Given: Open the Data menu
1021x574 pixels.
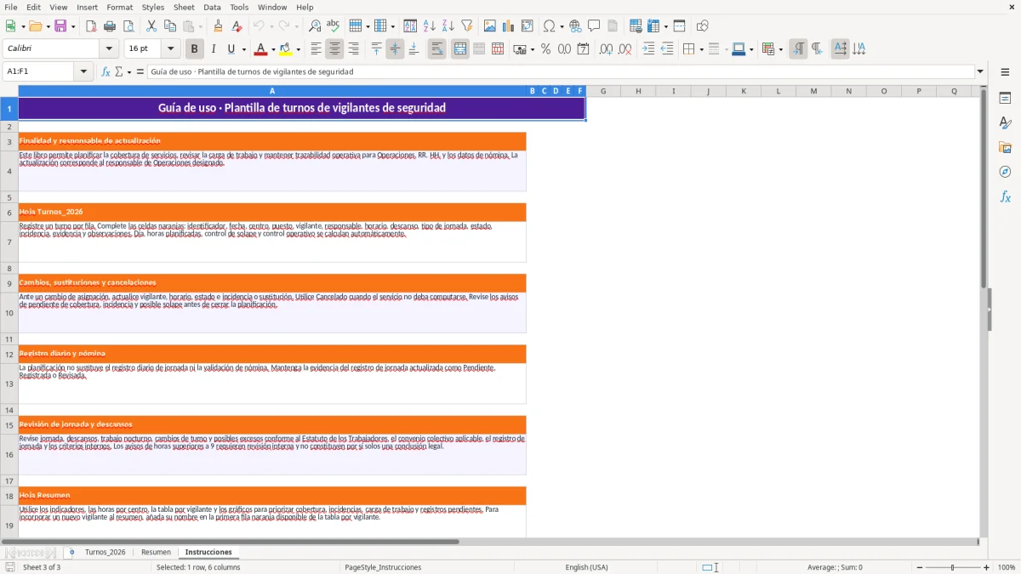Looking at the screenshot, I should [212, 7].
